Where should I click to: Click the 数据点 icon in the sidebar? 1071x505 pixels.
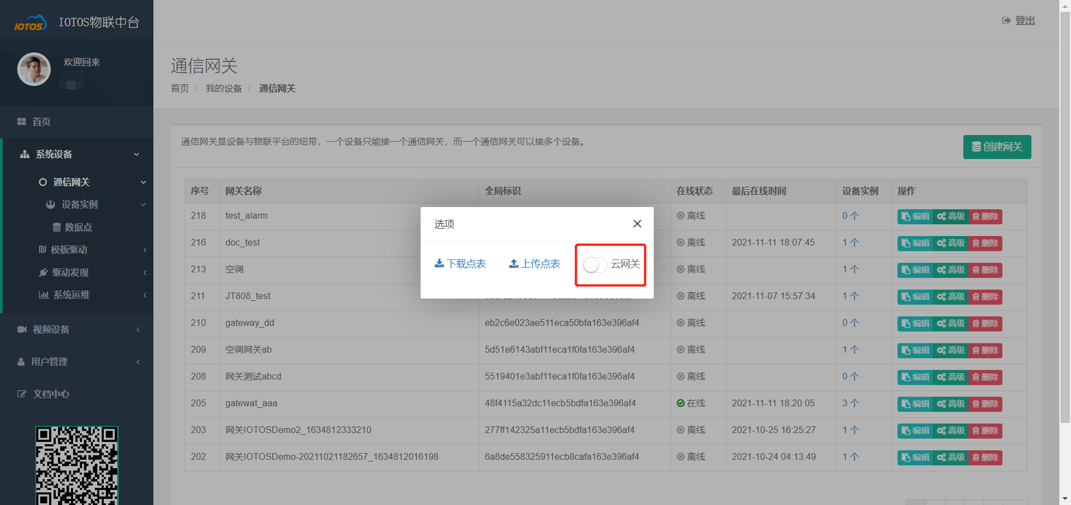pos(57,227)
